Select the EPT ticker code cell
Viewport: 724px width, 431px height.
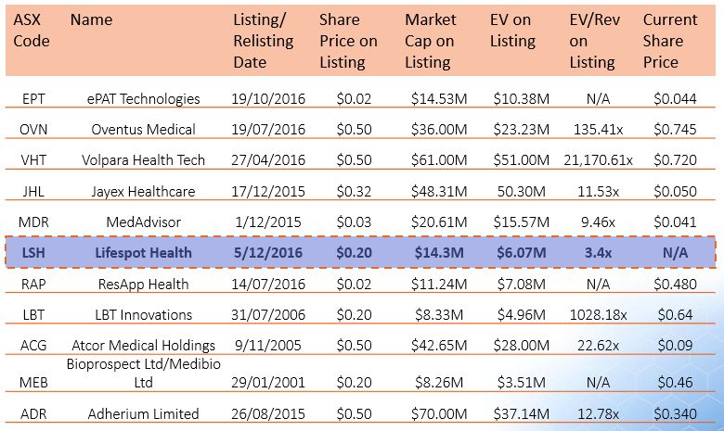pos(33,99)
